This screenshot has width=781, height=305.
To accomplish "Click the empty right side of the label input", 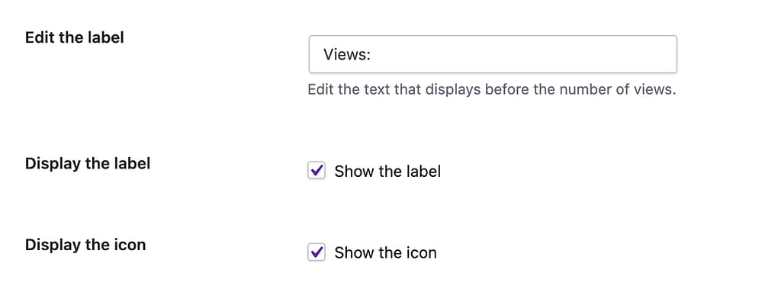I will pos(610,55).
